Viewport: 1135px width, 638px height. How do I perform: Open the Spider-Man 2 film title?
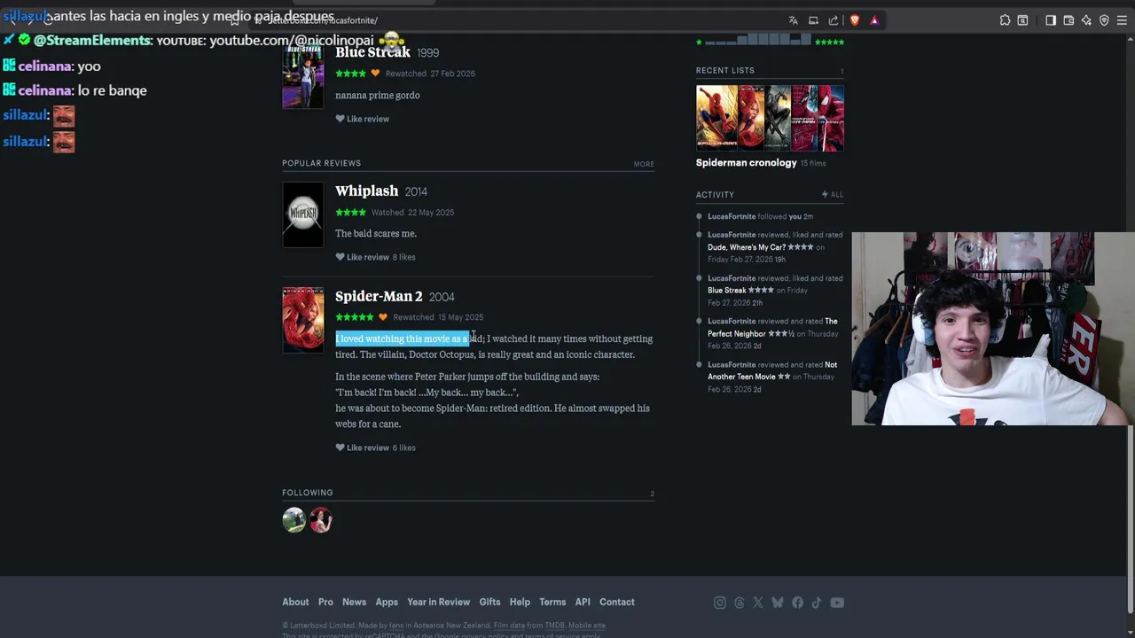(x=379, y=296)
